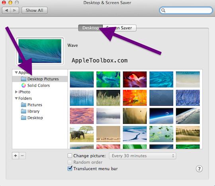Enable the Change picture checkbox
Image resolution: width=215 pixels, height=186 pixels.
(70, 156)
